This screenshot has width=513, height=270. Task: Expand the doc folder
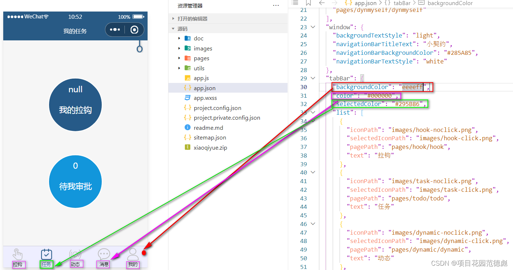click(x=179, y=38)
